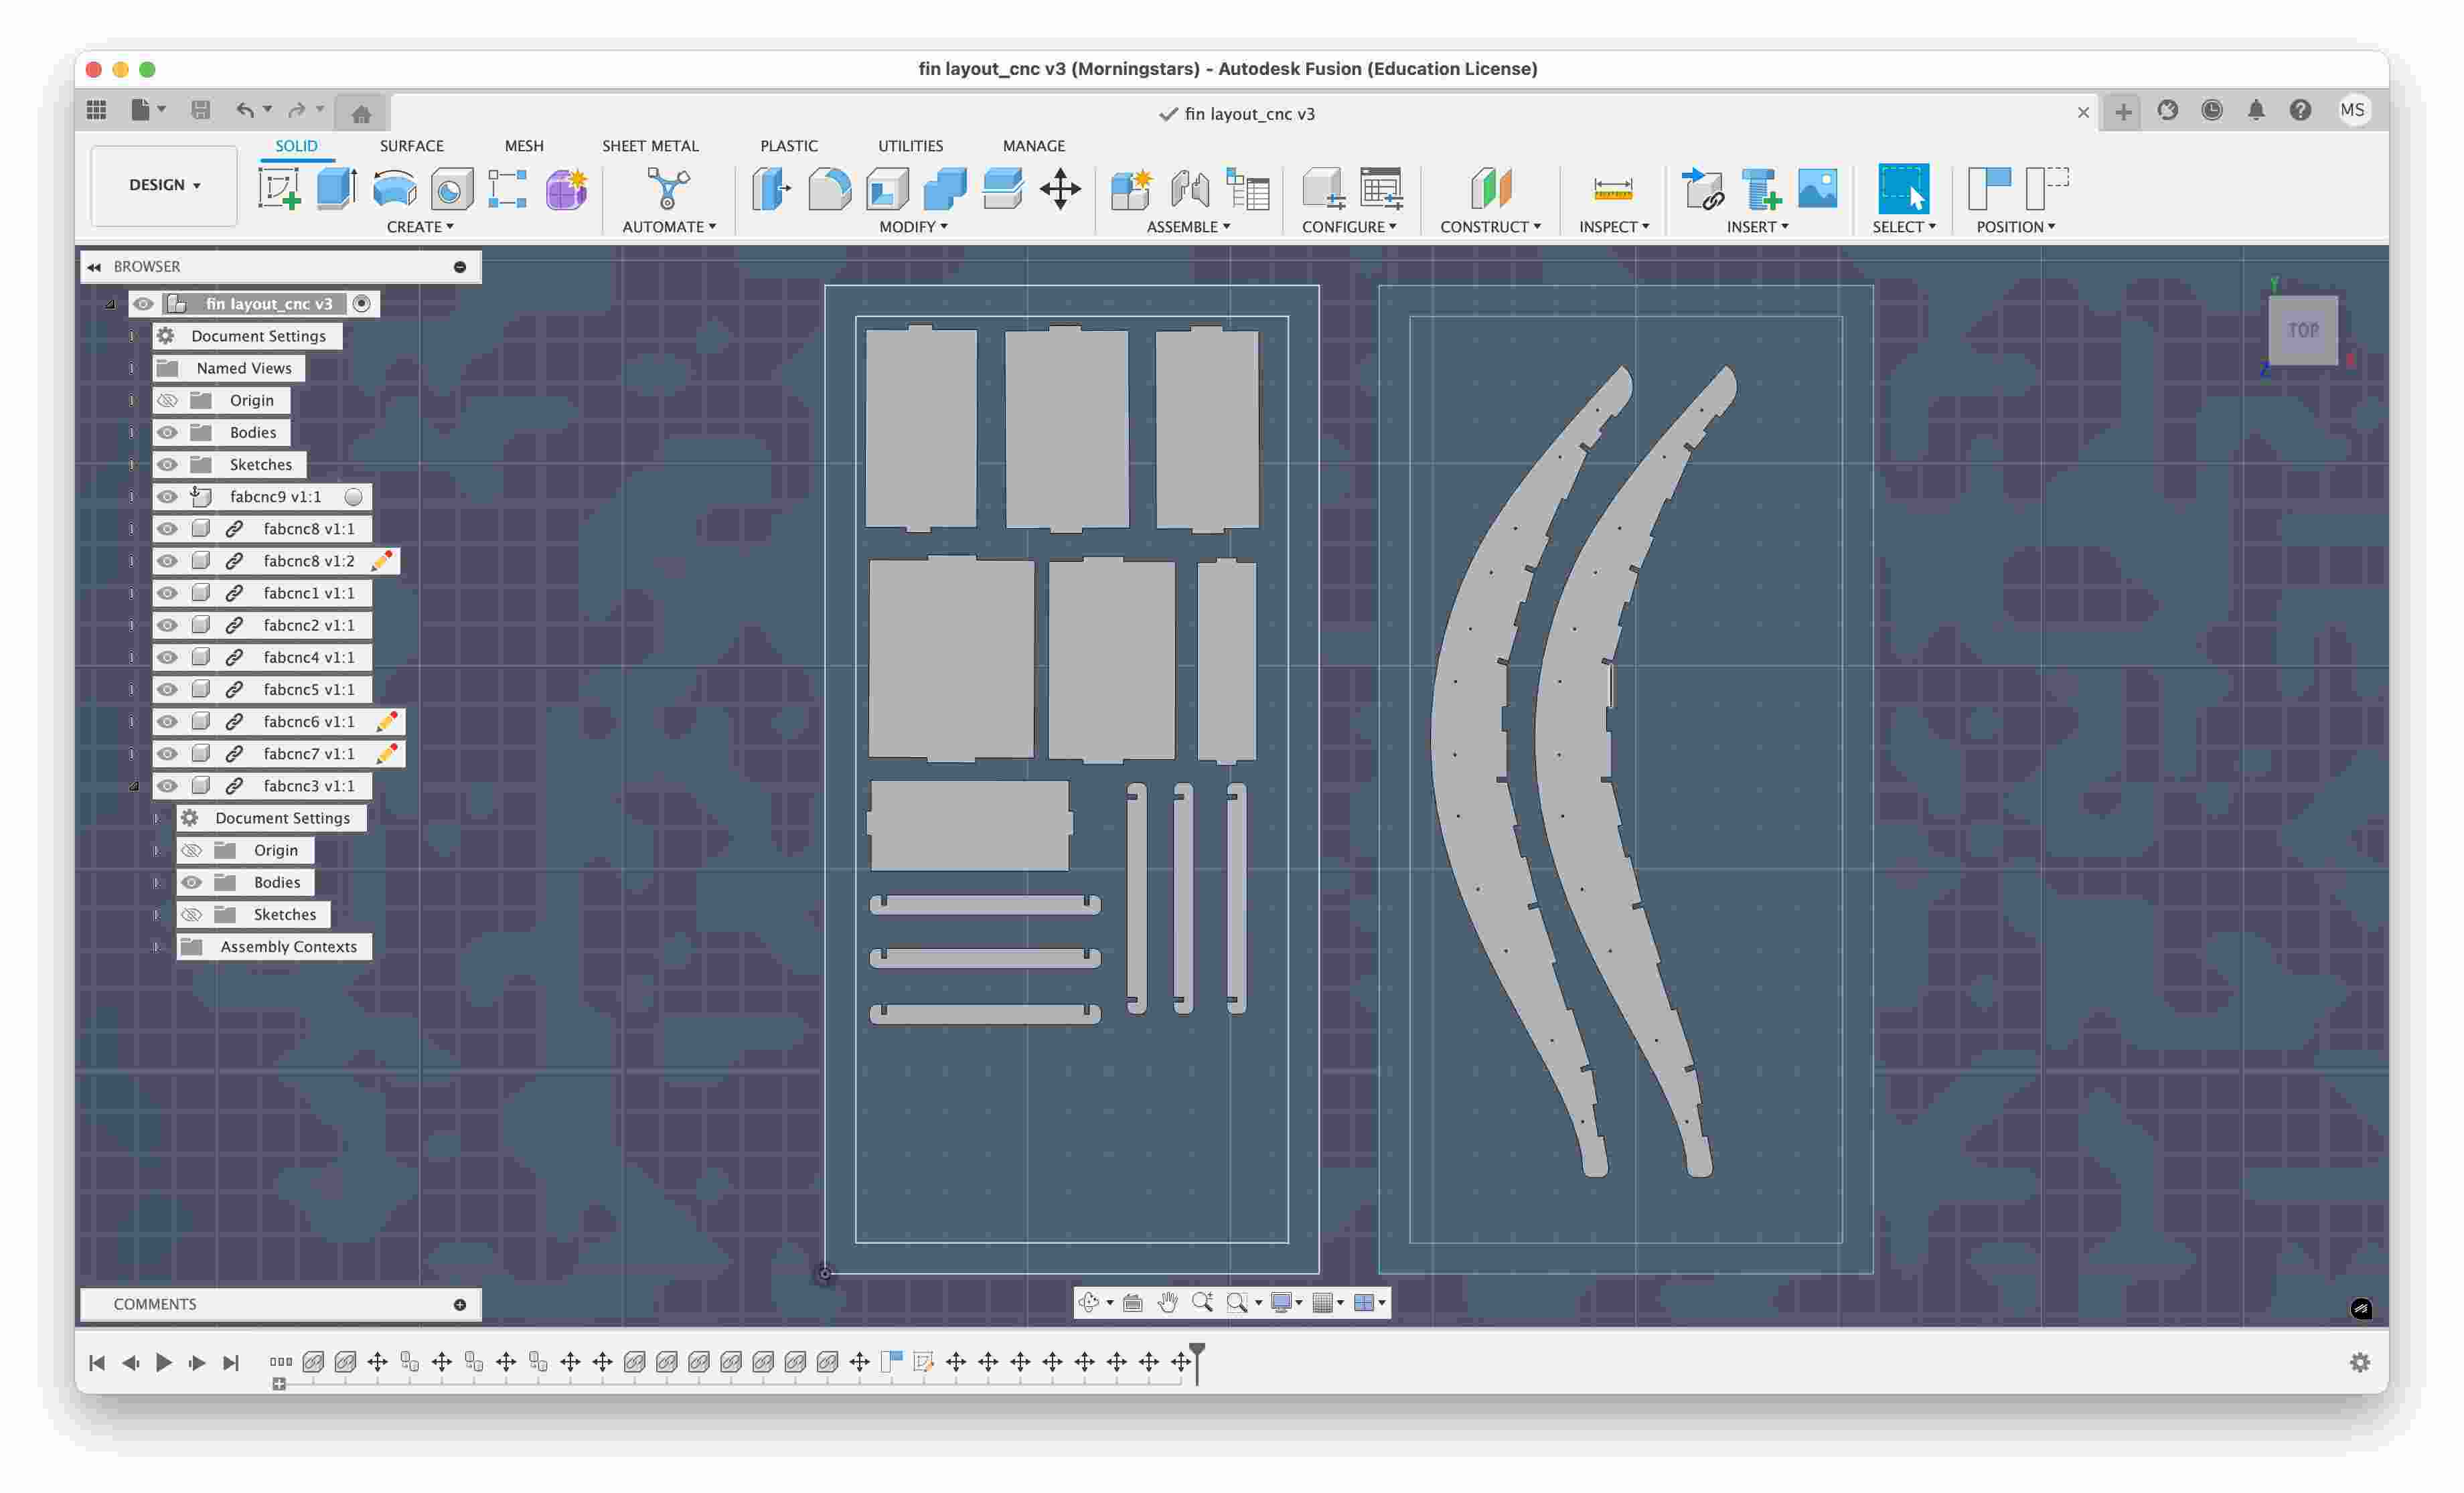The image size is (2464, 1493).
Task: Select the Measure ruler icon
Action: click(1613, 188)
